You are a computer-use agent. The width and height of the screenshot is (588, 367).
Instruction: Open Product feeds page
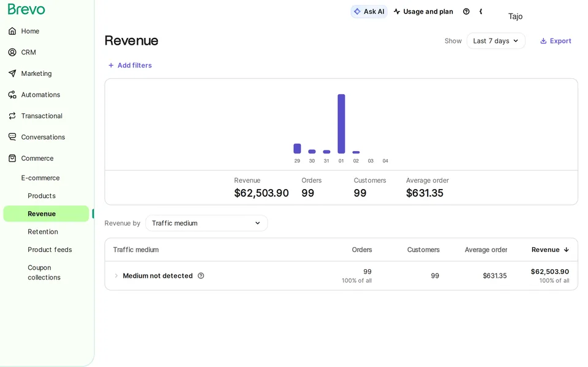[50, 250]
